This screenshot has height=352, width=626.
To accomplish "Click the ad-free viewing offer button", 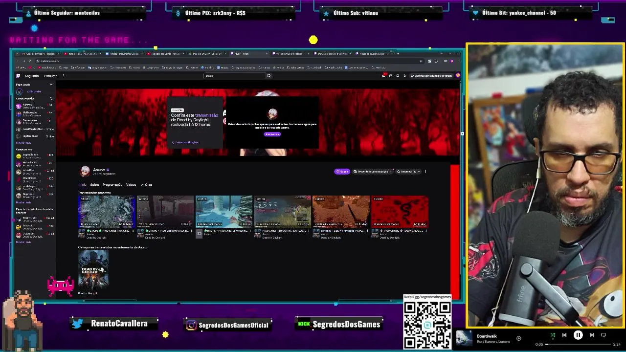I will [x=431, y=76].
